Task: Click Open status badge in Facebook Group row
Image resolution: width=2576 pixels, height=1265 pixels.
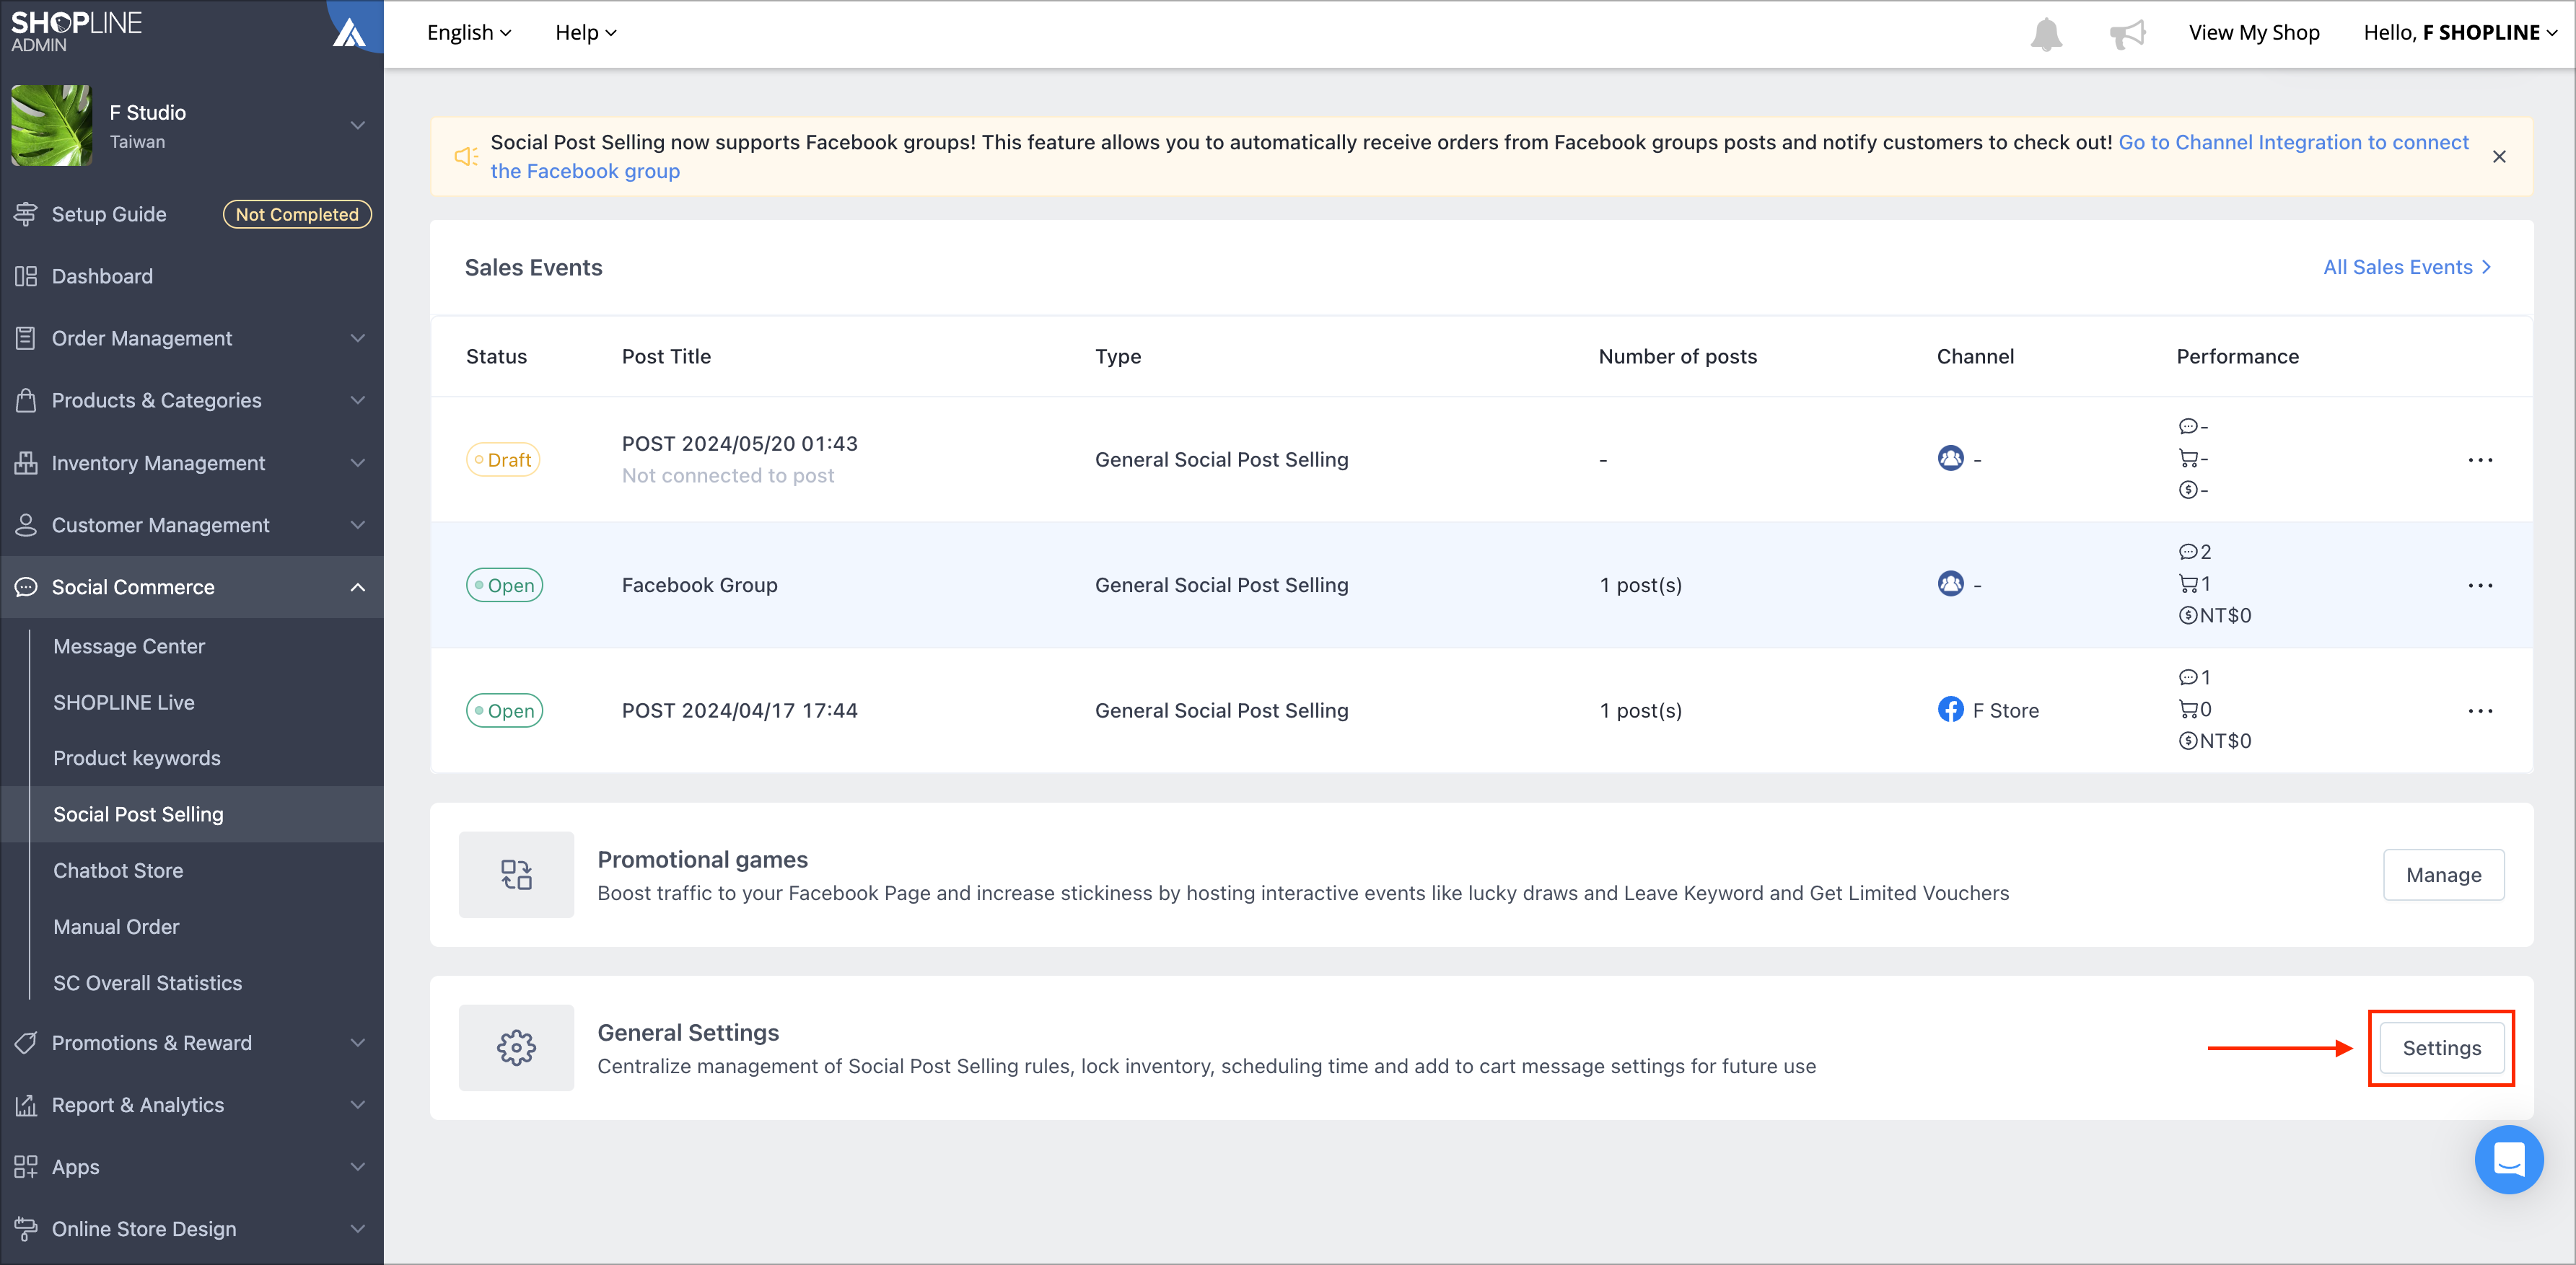Action: pos(504,584)
